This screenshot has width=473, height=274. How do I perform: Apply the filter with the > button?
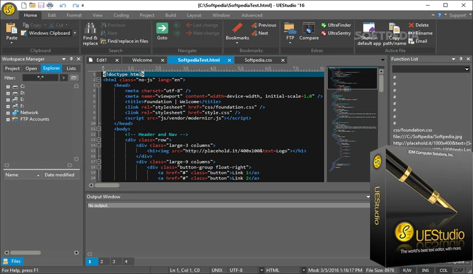(63, 78)
